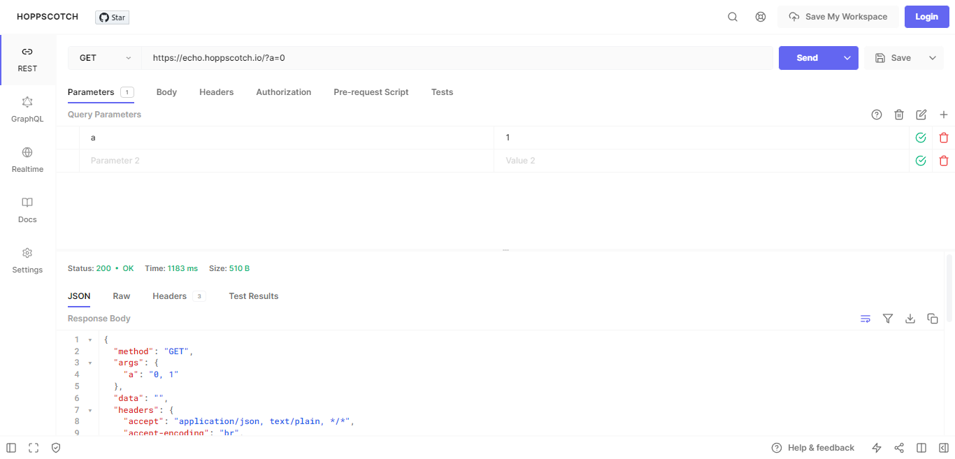This screenshot has width=955, height=459.
Task: Expand the Save options chevron
Action: pos(933,58)
